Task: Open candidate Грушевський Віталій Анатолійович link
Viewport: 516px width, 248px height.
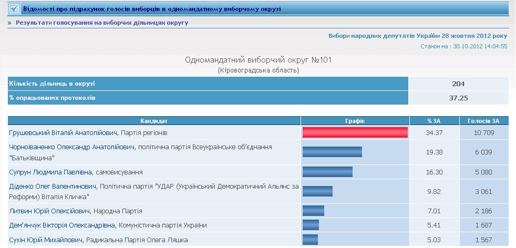Action: [x=64, y=133]
